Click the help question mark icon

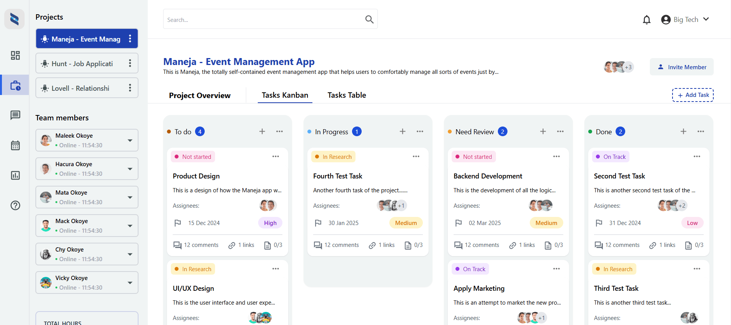(x=15, y=205)
